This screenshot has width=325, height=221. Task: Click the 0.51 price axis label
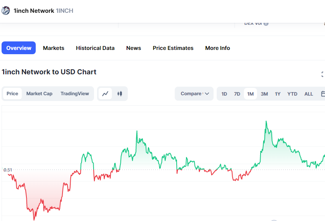(8, 170)
